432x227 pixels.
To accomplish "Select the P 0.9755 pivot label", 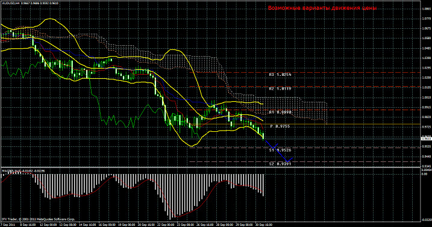I will click(280, 126).
